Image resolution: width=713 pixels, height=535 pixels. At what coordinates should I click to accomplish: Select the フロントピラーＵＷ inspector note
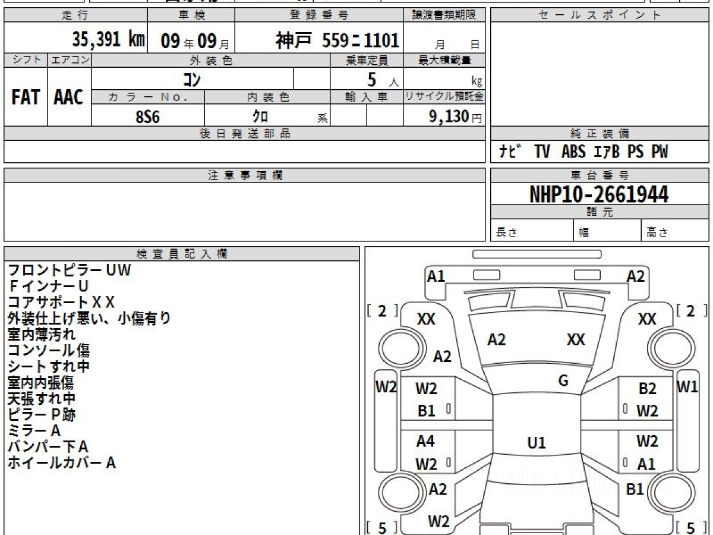click(69, 270)
